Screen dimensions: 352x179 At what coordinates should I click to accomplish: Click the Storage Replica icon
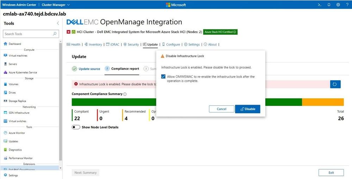pyautogui.click(x=6, y=101)
